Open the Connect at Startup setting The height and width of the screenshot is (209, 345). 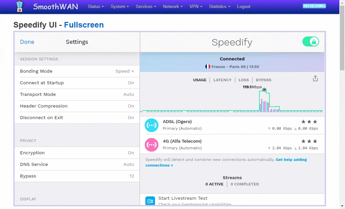click(77, 83)
